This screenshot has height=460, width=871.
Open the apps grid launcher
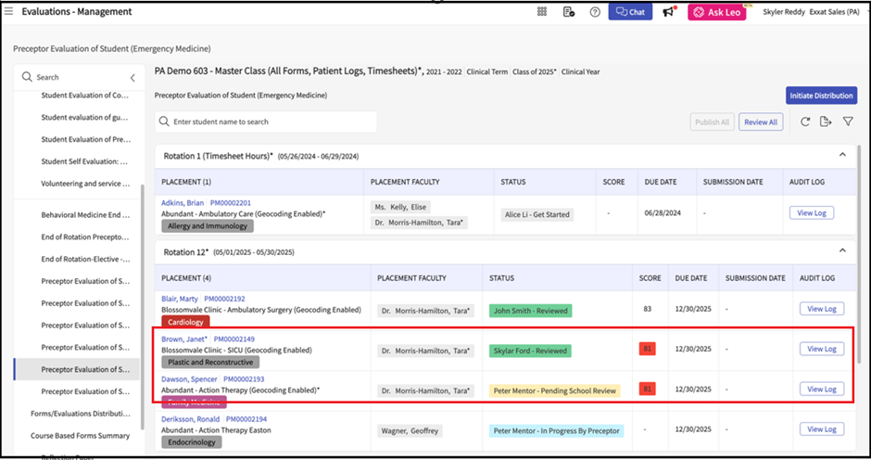[542, 12]
